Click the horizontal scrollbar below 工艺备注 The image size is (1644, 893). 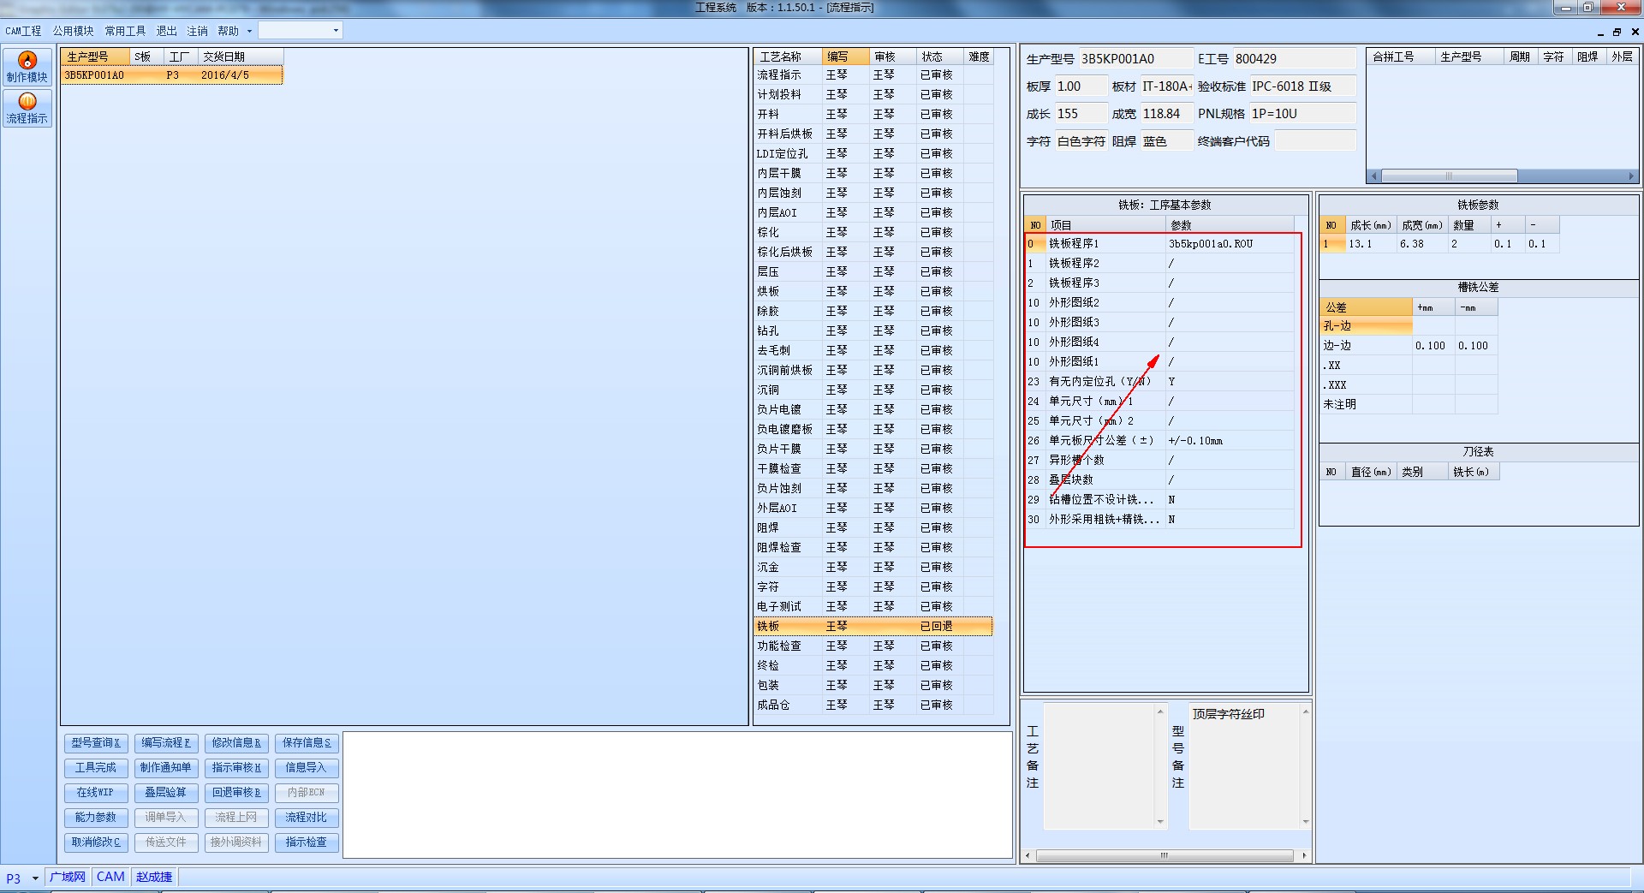[1165, 855]
